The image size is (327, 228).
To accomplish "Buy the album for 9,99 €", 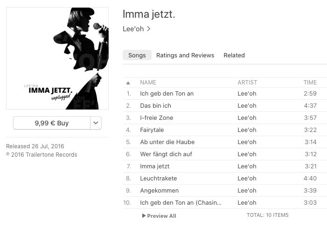I will (52, 123).
